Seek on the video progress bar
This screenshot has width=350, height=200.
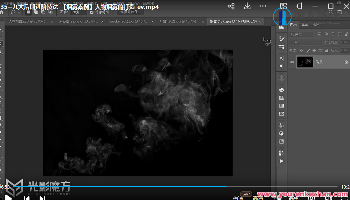(x=175, y=186)
